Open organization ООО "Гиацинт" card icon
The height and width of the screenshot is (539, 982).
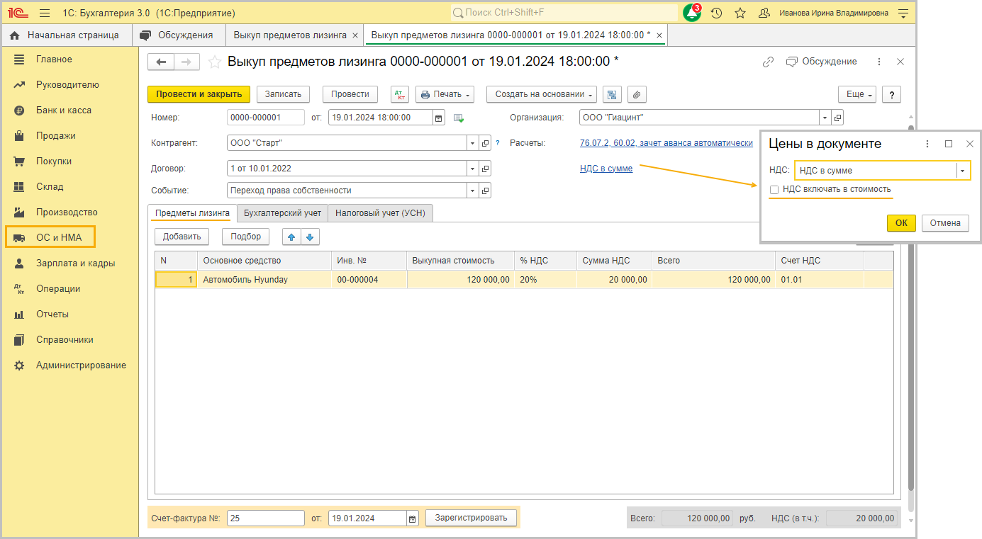(837, 118)
